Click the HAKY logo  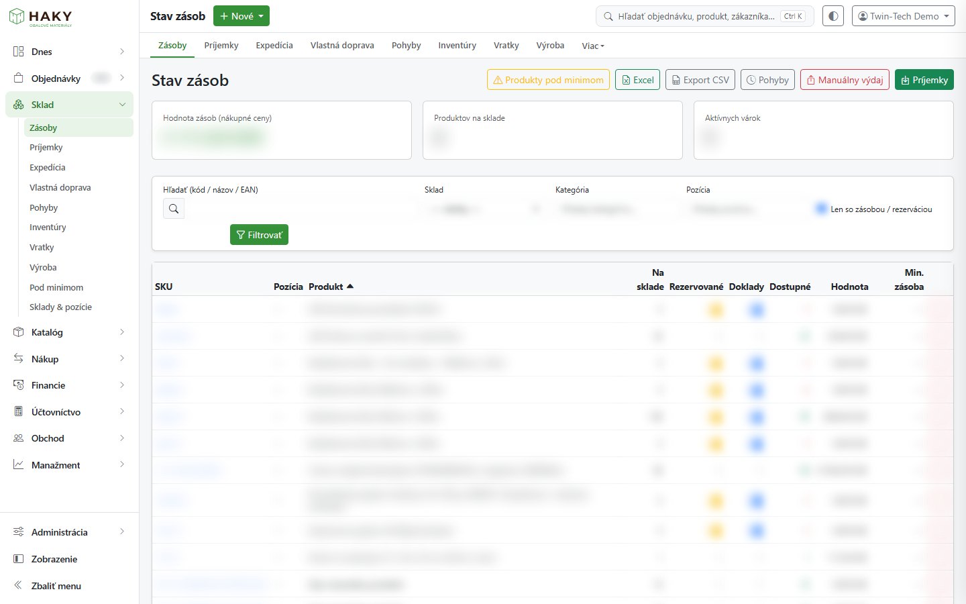[40, 17]
